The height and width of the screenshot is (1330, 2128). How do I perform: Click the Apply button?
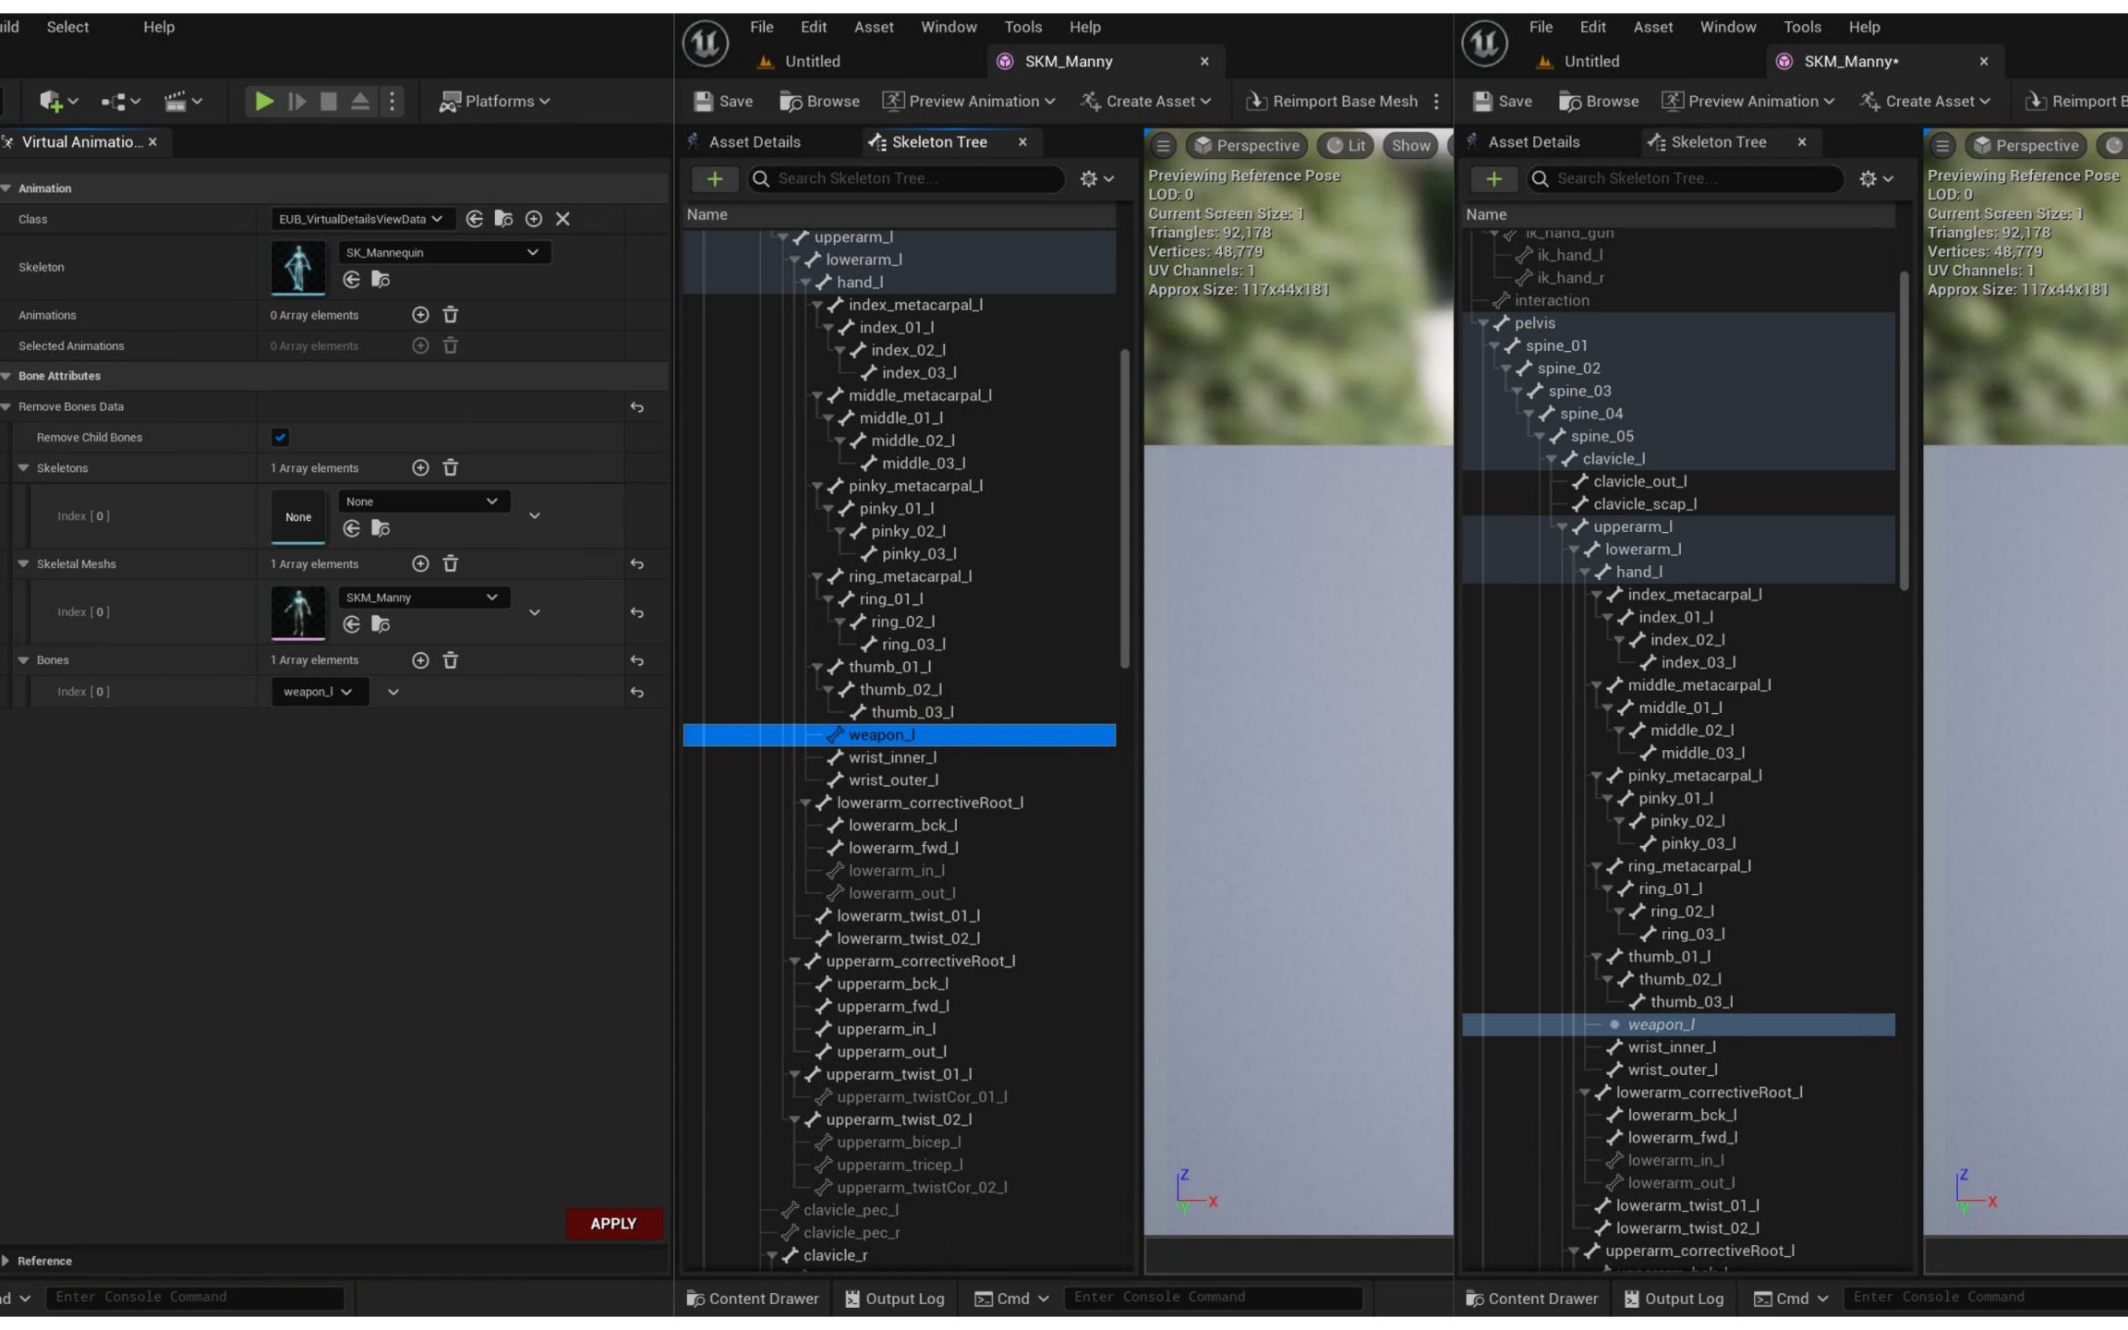point(612,1223)
